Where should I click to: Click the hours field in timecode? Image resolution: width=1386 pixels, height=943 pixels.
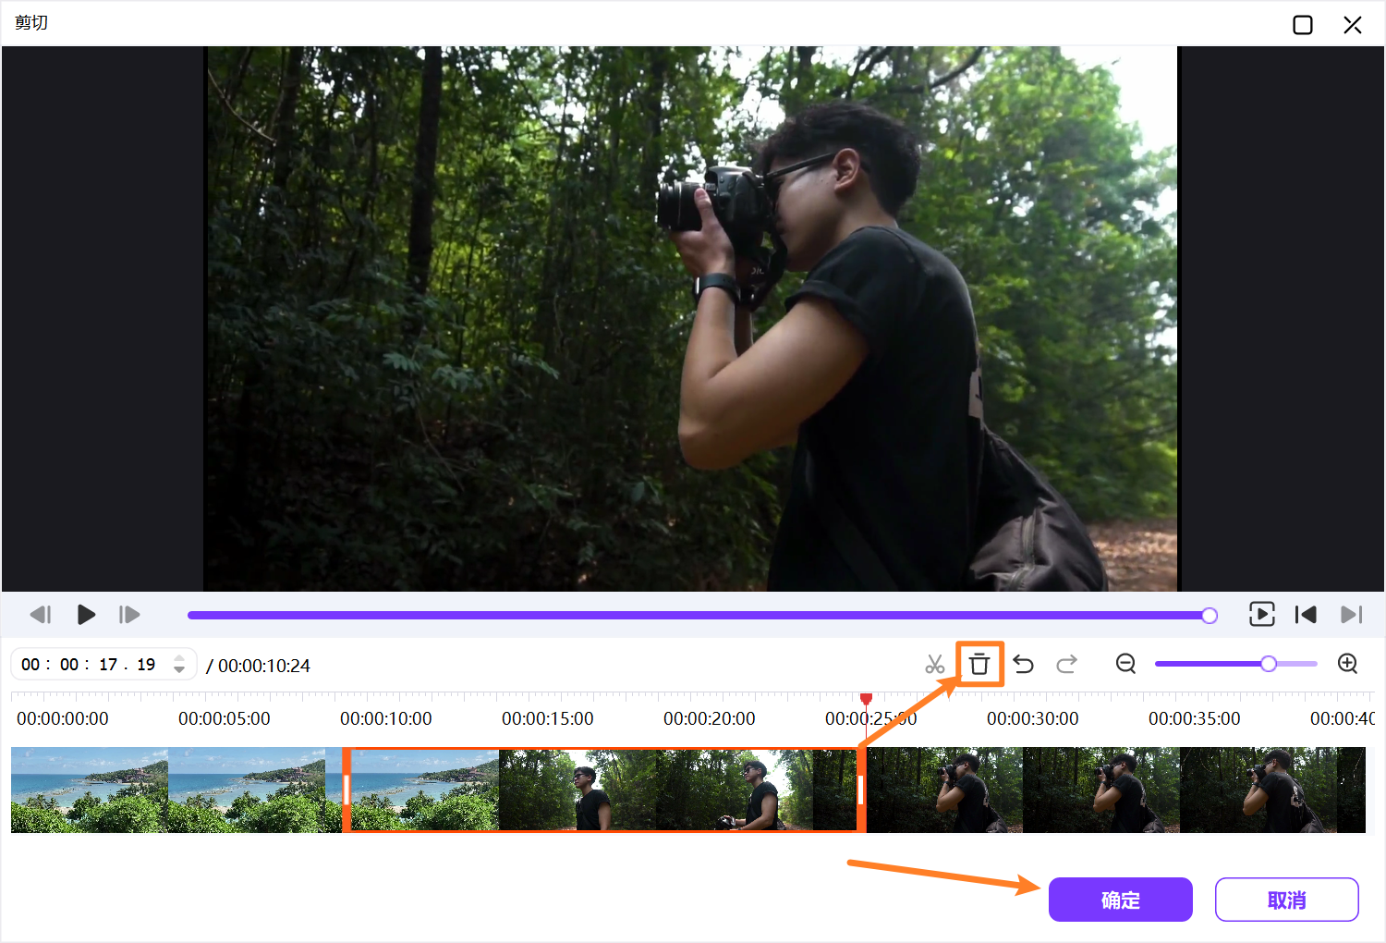point(30,665)
